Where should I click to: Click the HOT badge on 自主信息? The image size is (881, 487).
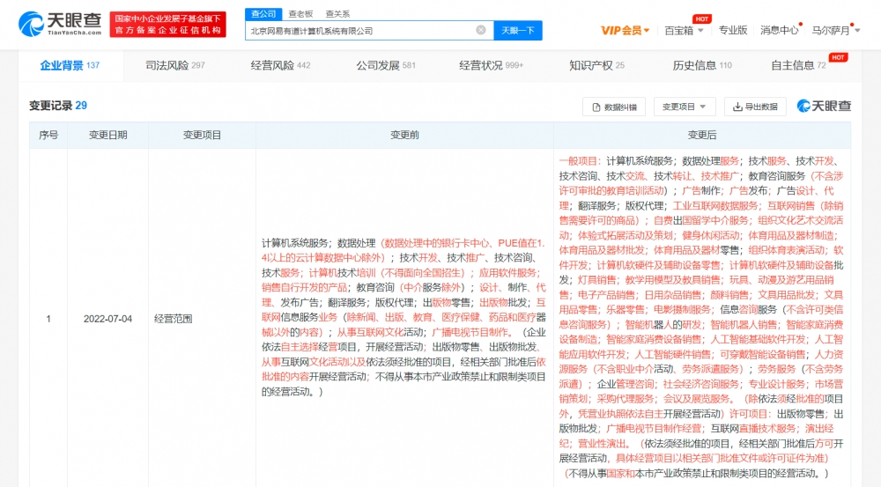coord(839,57)
